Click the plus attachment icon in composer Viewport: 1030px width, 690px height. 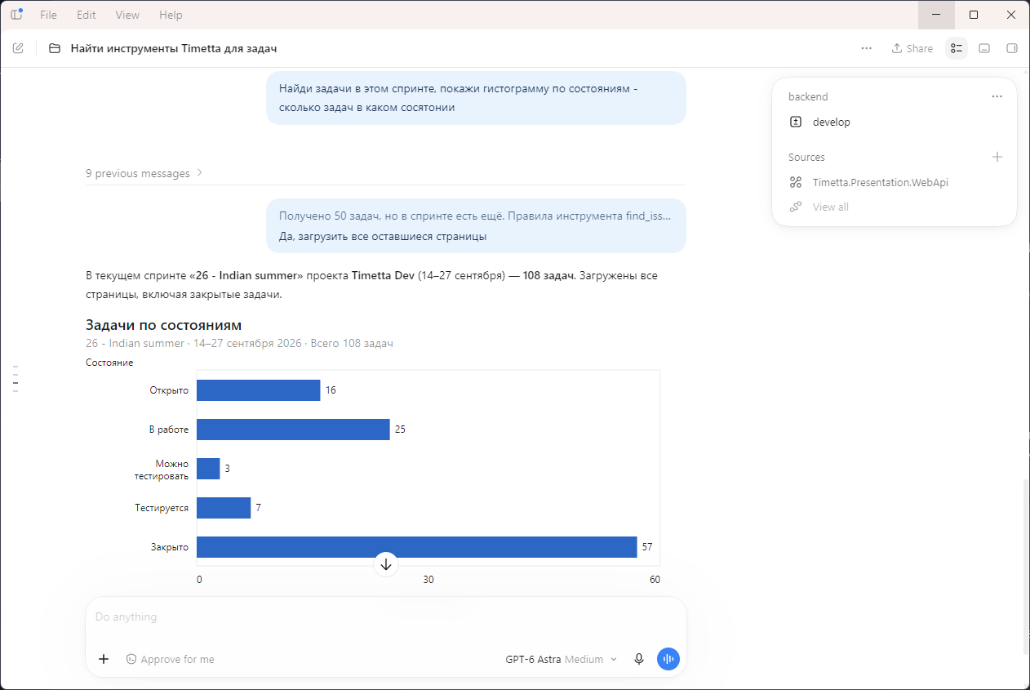point(104,659)
